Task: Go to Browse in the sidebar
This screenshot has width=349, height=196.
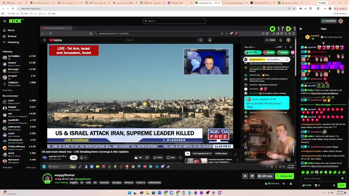Action: click(x=12, y=36)
